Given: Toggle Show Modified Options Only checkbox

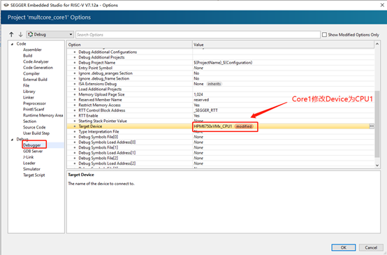Looking at the screenshot, I should [324, 34].
